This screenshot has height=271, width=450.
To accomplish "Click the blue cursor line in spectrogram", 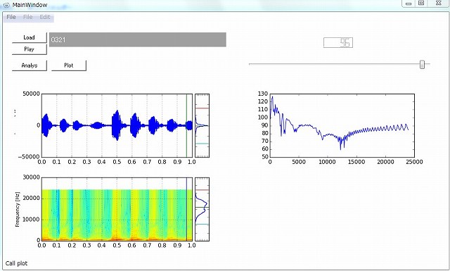I will tap(186, 209).
